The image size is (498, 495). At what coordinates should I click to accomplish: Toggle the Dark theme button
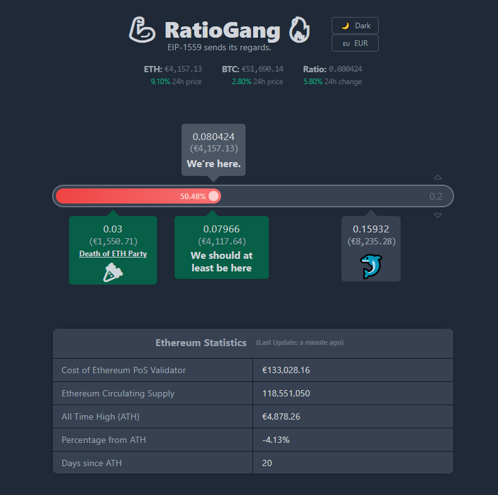coord(355,25)
